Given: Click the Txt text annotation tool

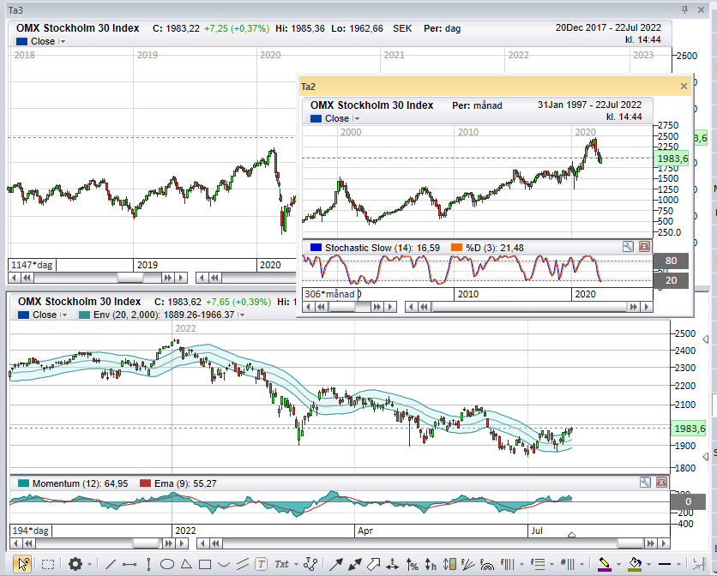Looking at the screenshot, I should pyautogui.click(x=281, y=565).
